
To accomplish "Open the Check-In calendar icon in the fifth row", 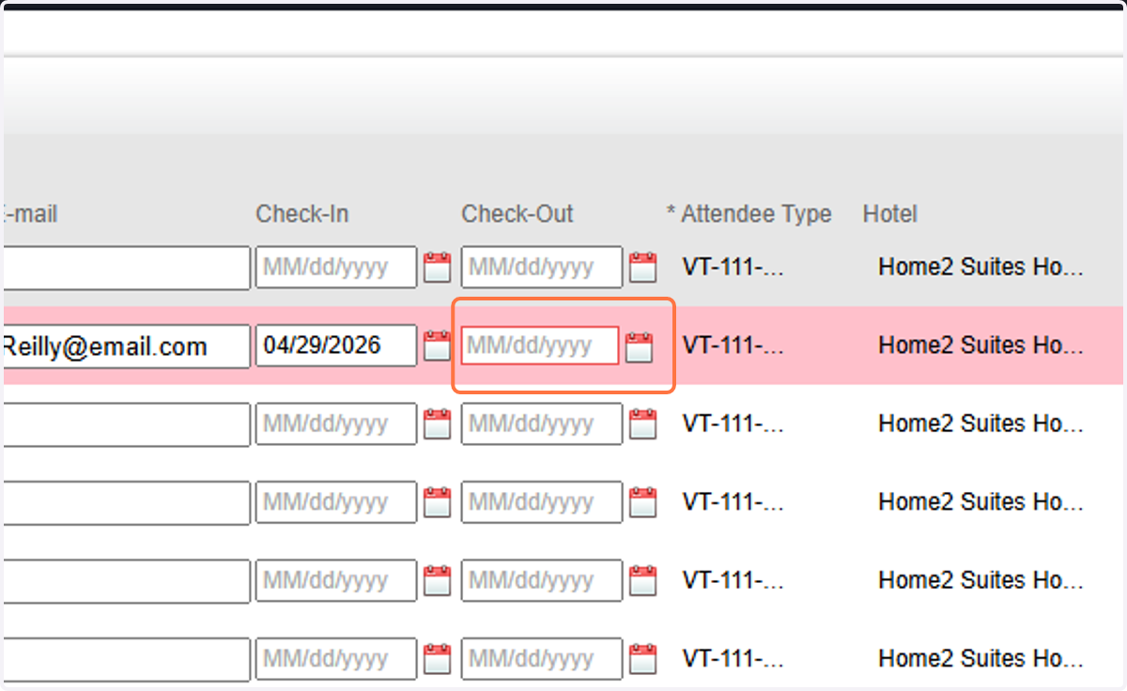I will tap(437, 581).
